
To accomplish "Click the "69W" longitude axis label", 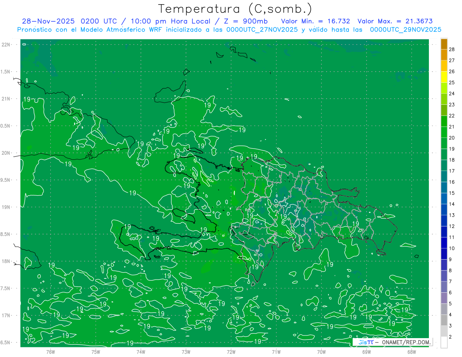I will tap(367, 352).
